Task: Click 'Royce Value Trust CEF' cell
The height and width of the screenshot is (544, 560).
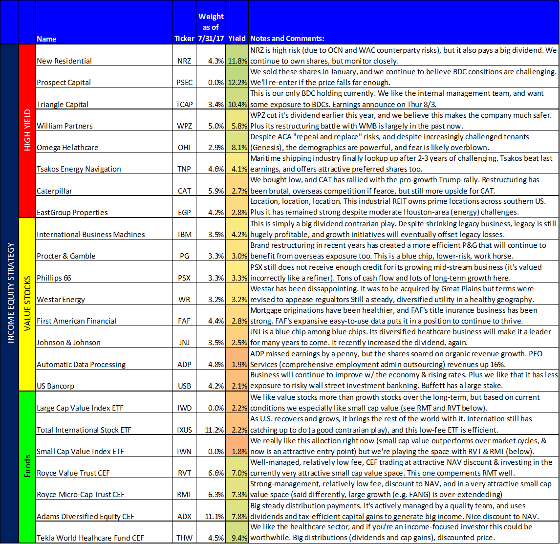Action: click(x=104, y=467)
